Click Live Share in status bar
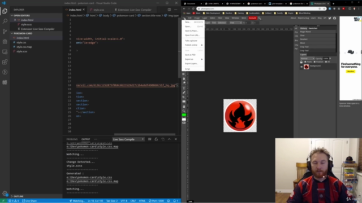 [29, 201]
